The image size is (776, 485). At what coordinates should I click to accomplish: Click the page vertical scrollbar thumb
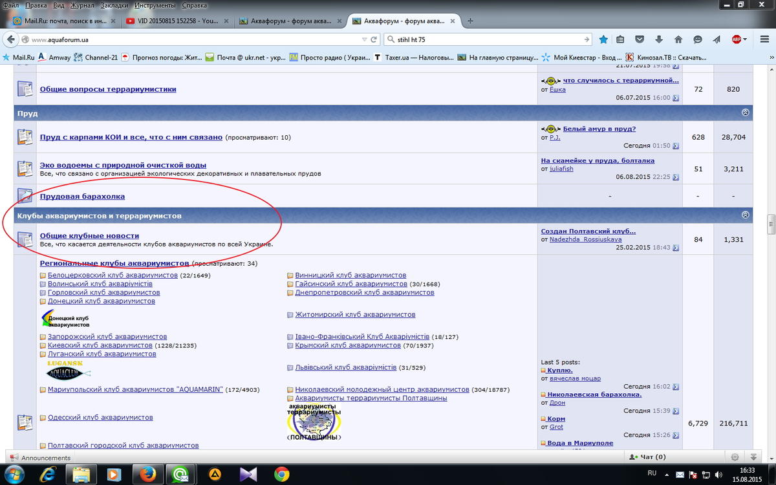(771, 224)
